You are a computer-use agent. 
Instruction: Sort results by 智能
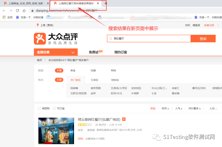click(x=153, y=108)
